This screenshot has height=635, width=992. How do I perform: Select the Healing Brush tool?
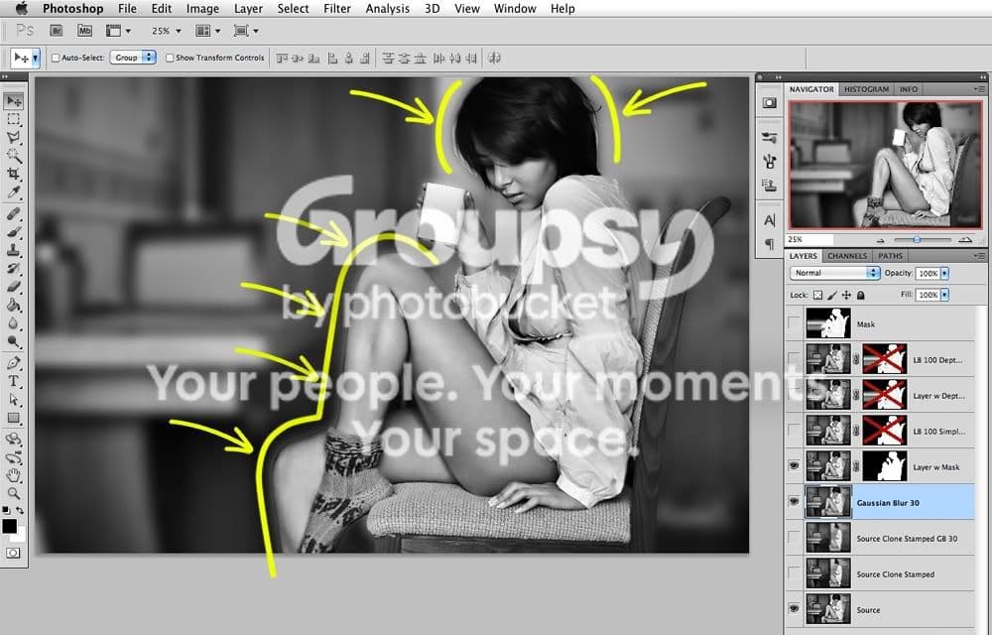pos(13,213)
